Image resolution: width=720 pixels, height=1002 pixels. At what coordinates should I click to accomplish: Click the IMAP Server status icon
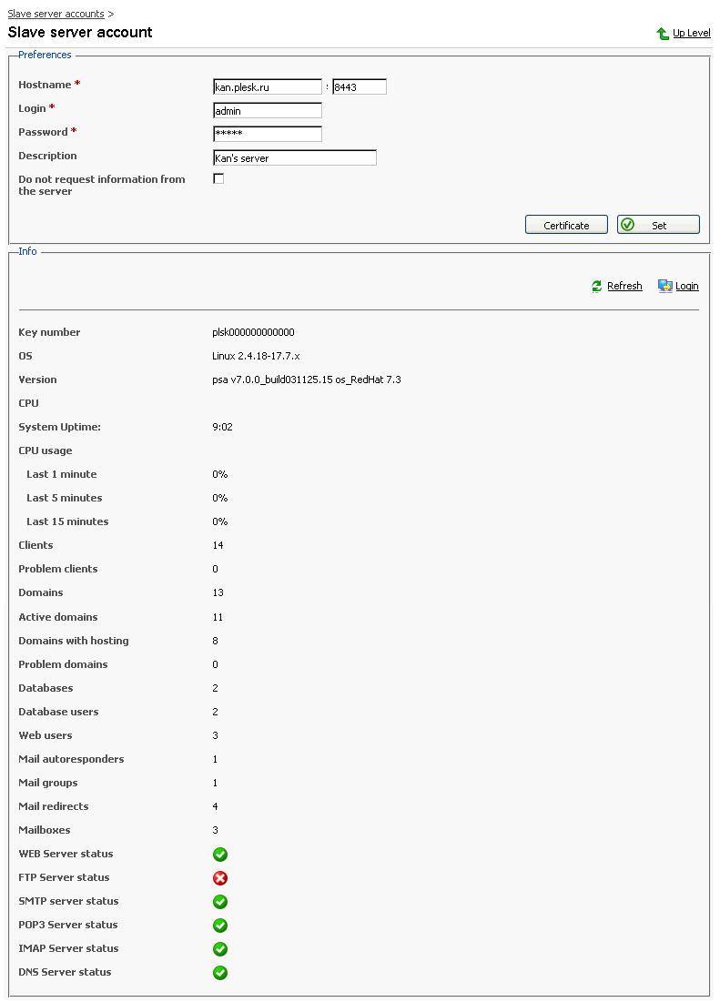pos(220,949)
